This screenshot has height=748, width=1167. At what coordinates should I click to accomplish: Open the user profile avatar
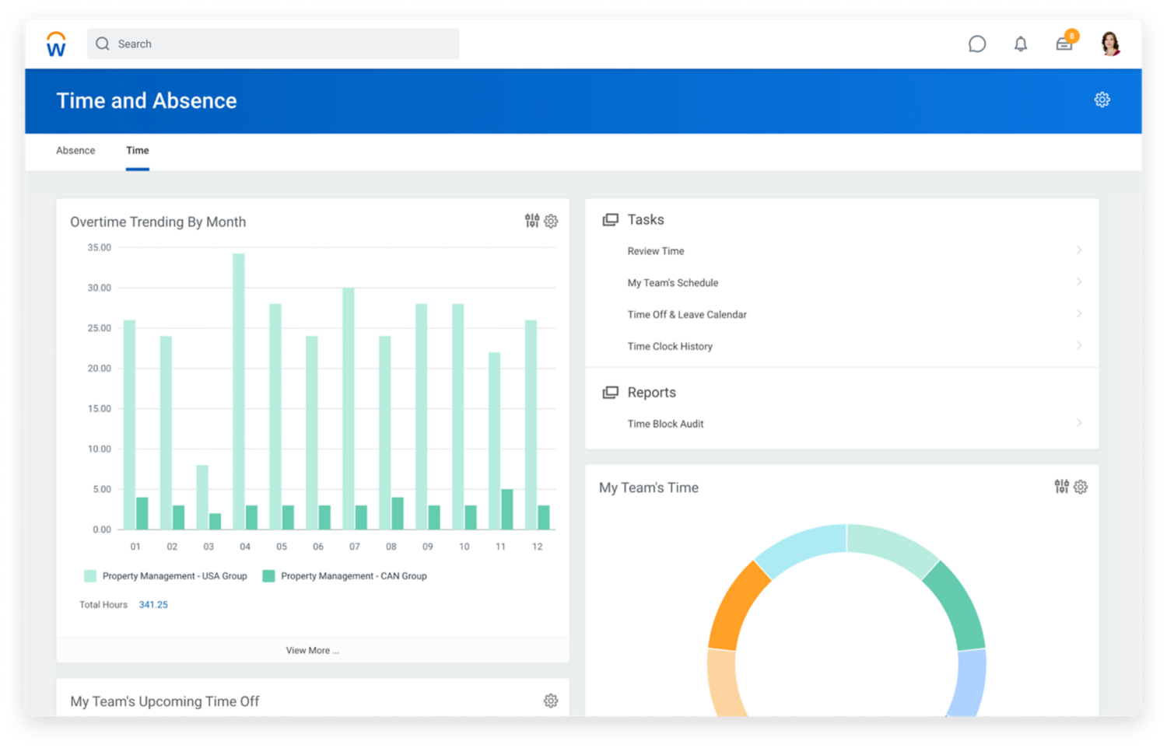click(x=1110, y=44)
